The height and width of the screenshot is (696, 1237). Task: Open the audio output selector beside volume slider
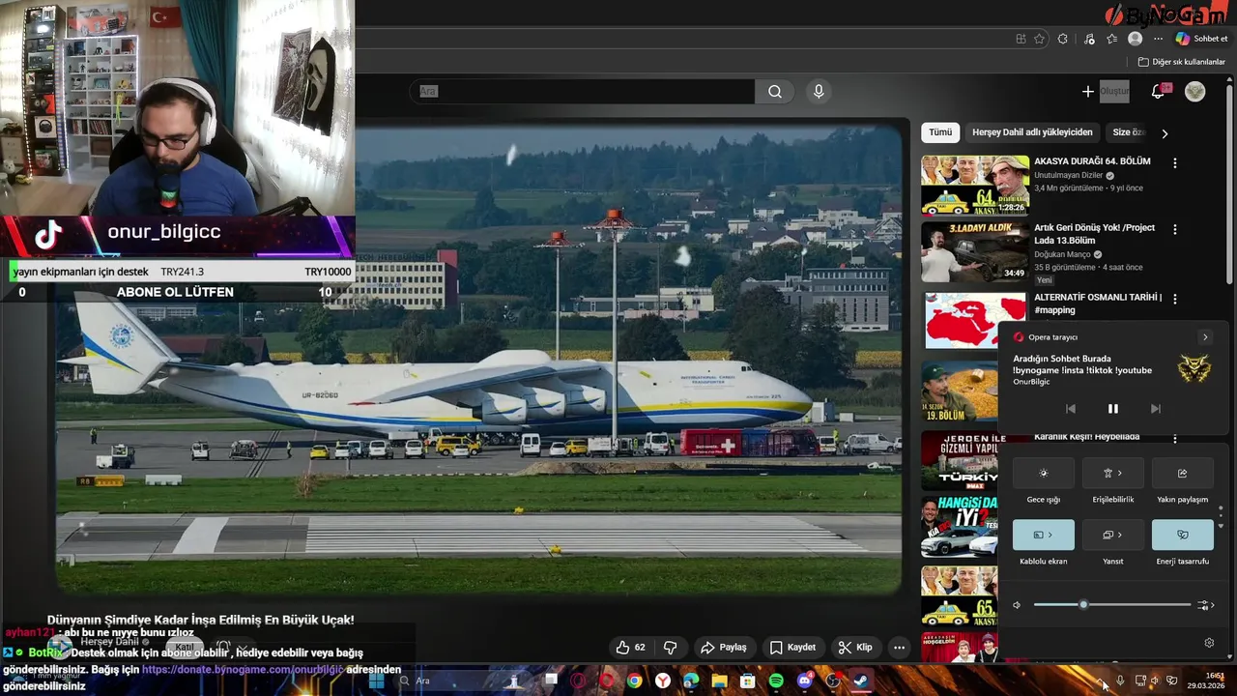click(x=1205, y=605)
